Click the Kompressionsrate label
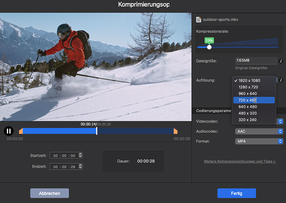Viewport: 286px width, 203px height. (212, 31)
